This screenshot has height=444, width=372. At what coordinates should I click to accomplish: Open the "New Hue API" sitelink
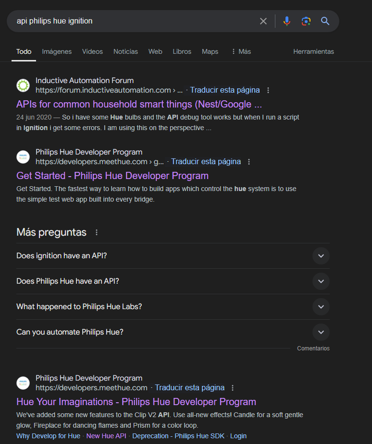(x=106, y=436)
